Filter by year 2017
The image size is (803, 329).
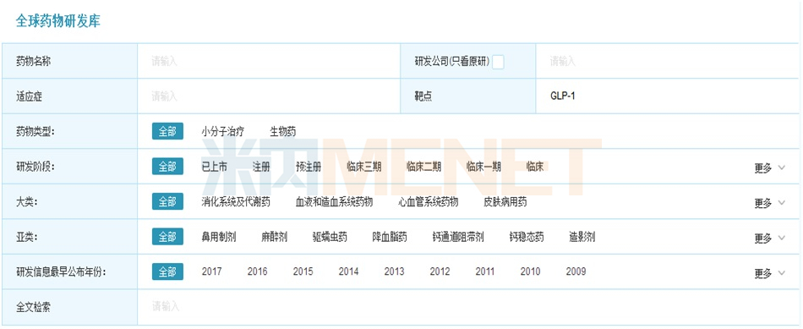[x=211, y=271]
